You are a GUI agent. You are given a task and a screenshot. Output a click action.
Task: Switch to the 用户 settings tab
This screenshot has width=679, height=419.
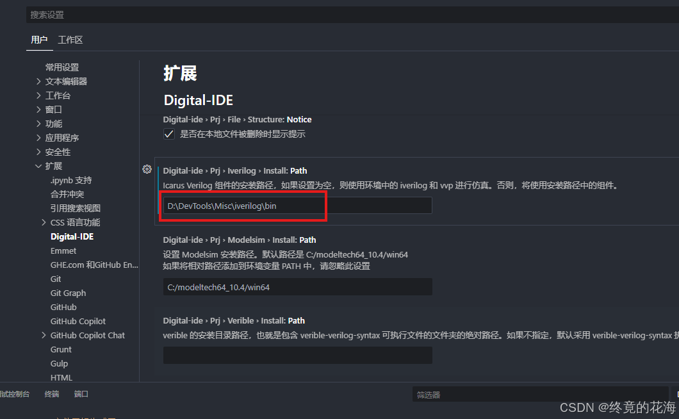tap(39, 40)
